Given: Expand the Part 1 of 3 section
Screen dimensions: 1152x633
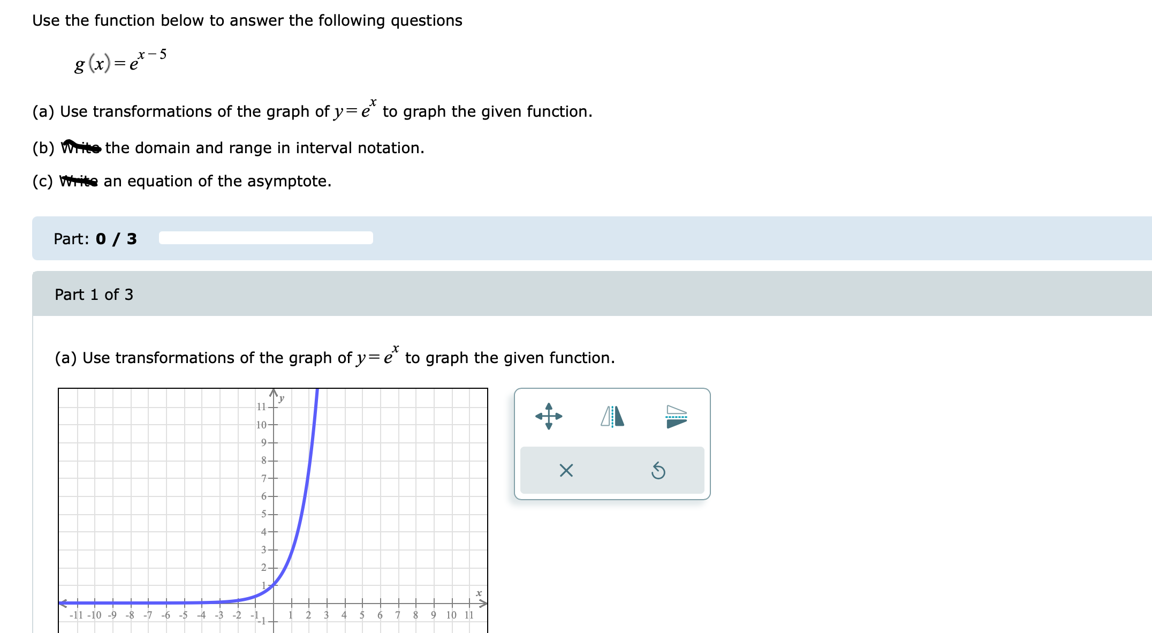Looking at the screenshot, I should coord(94,294).
